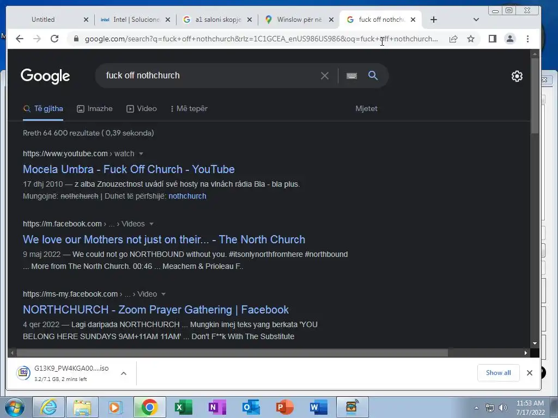Show all downloads
Image resolution: width=558 pixels, height=418 pixels.
pyautogui.click(x=498, y=373)
